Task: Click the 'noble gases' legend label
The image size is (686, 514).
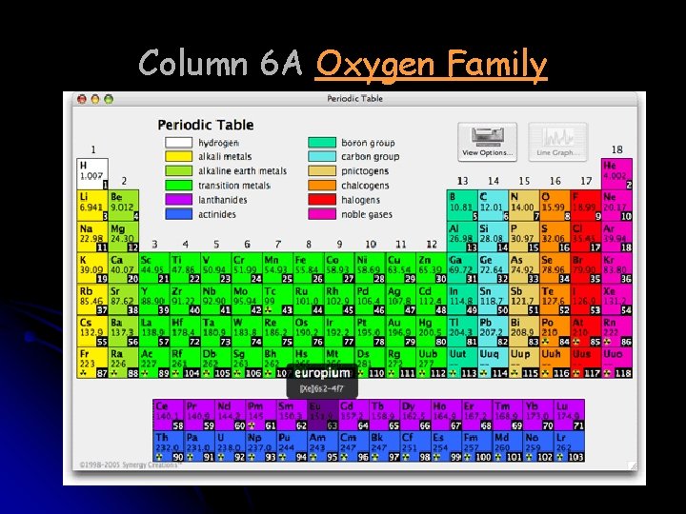Action: tap(367, 214)
